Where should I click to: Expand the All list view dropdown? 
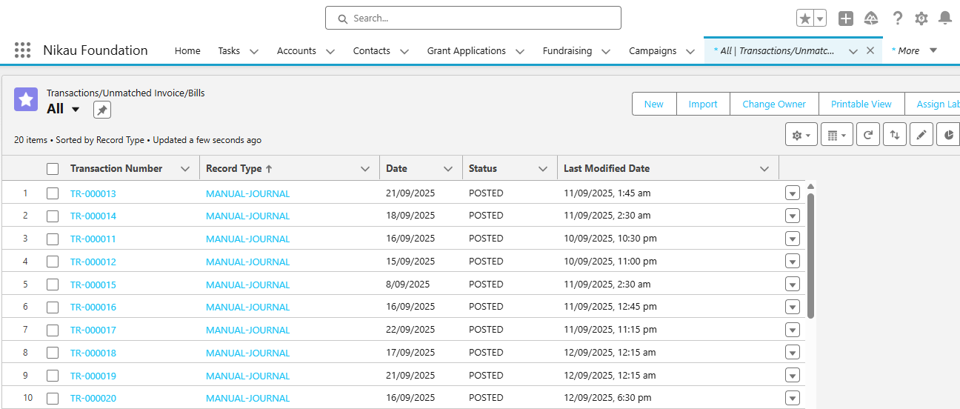click(x=76, y=110)
